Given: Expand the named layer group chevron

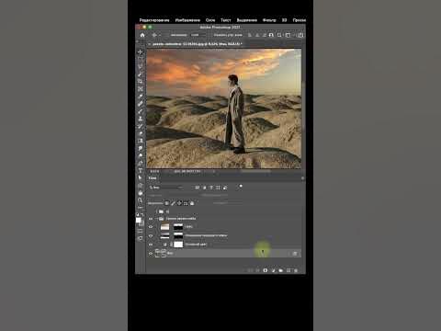Looking at the screenshot, I should [157, 219].
